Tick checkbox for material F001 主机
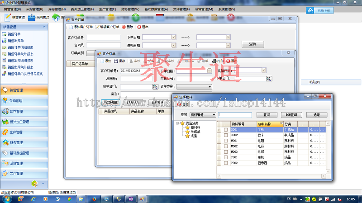The width and height of the screenshot is (362, 203). 226,157
